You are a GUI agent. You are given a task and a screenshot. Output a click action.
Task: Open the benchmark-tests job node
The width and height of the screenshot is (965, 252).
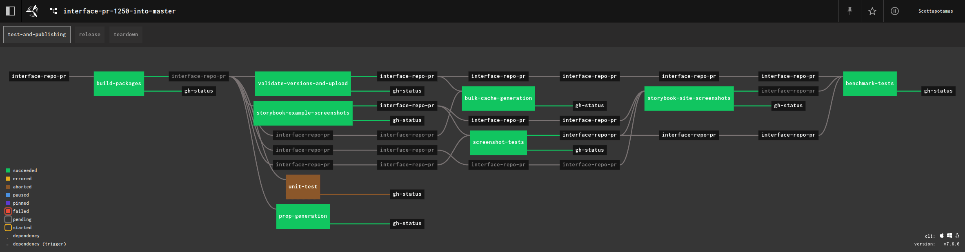(869, 84)
